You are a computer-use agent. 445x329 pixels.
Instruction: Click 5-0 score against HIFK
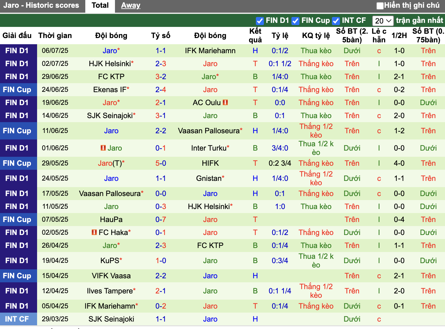pos(161,163)
